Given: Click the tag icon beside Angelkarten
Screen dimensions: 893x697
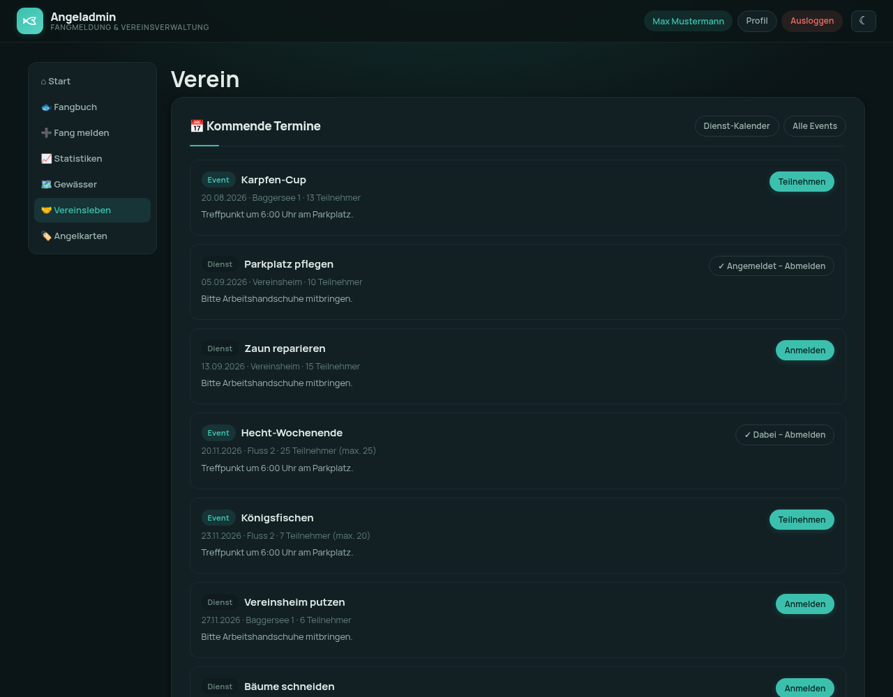Looking at the screenshot, I should 46,236.
